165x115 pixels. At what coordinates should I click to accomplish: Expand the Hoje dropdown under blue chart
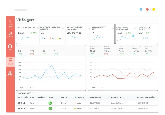(x=25, y=88)
